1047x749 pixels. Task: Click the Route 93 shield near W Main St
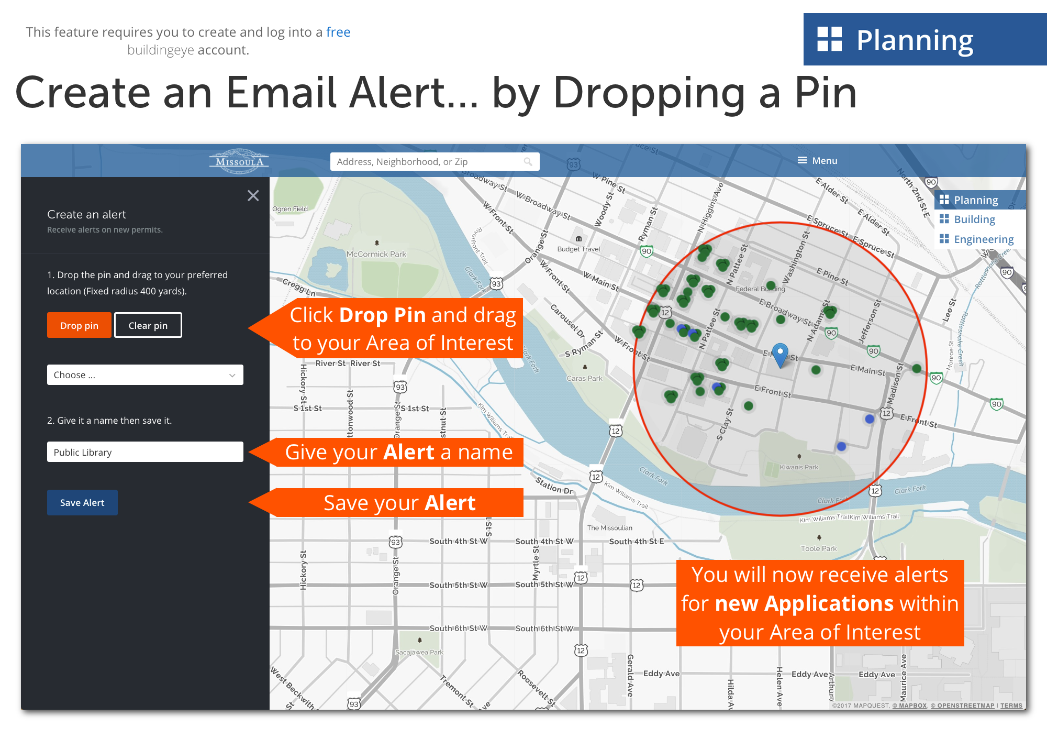[496, 284]
